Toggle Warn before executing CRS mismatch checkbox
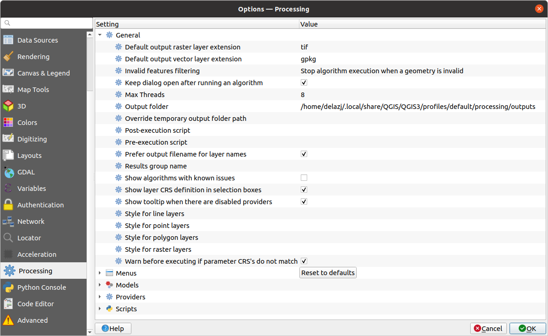This screenshot has width=548, height=336. [304, 261]
